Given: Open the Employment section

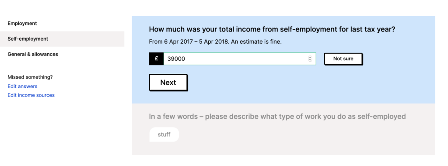Looking at the screenshot, I should pos(22,24).
